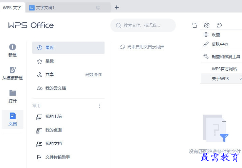The height and width of the screenshot is (168, 242).
Task: Click the 搜索文件、技巧或 search field
Action: [x=143, y=25]
